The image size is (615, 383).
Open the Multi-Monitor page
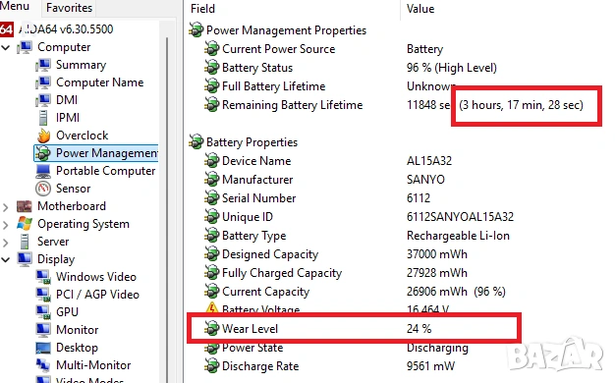click(x=93, y=365)
